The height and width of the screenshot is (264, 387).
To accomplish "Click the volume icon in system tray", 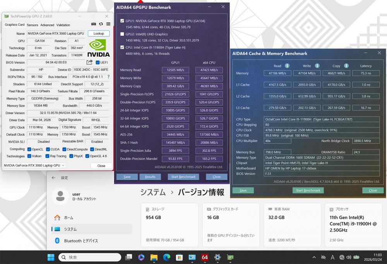I will [349, 257].
